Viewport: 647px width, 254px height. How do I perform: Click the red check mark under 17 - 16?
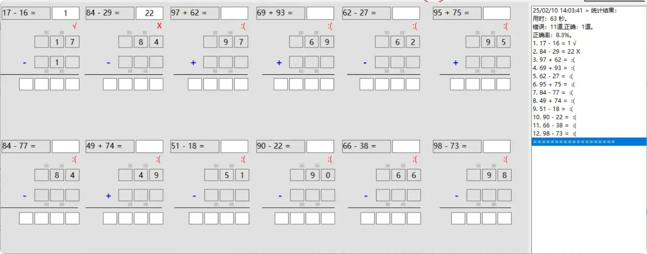click(x=75, y=26)
